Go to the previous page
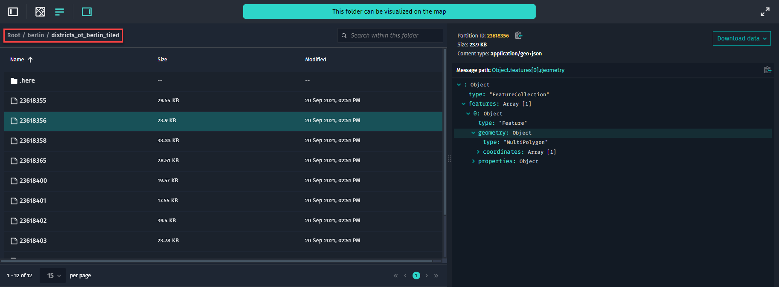Viewport: 779px width, 287px height. click(405, 276)
